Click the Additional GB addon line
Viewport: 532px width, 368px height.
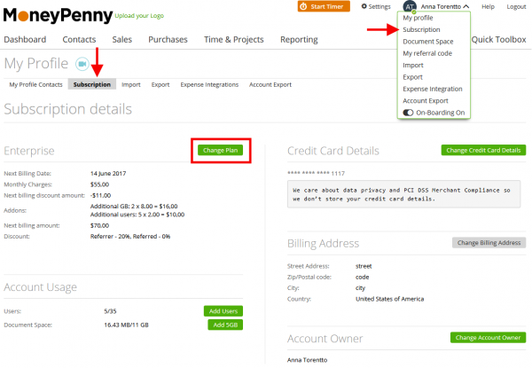tap(134, 207)
